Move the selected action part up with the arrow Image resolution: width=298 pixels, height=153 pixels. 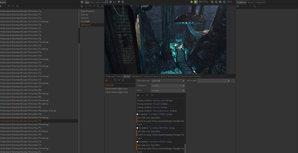[x=147, y=95]
